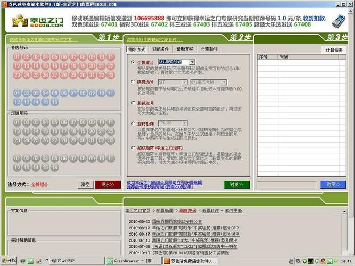Switch to the 缩水方式 tab
The image size is (355, 266).
[x=137, y=49]
